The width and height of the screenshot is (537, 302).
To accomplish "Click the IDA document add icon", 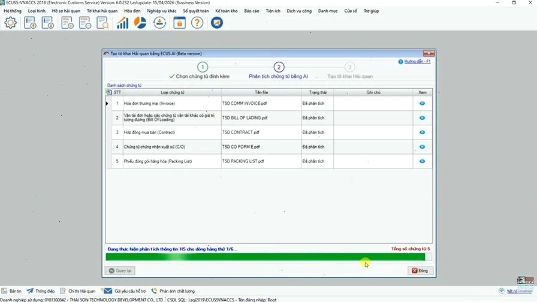I will (67, 23).
